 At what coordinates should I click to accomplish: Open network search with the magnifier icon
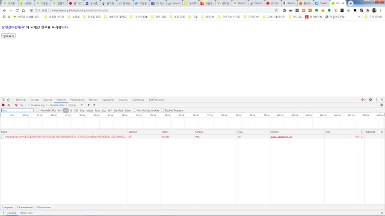point(22,105)
